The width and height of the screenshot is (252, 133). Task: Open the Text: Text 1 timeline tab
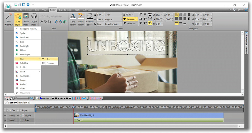24,103
